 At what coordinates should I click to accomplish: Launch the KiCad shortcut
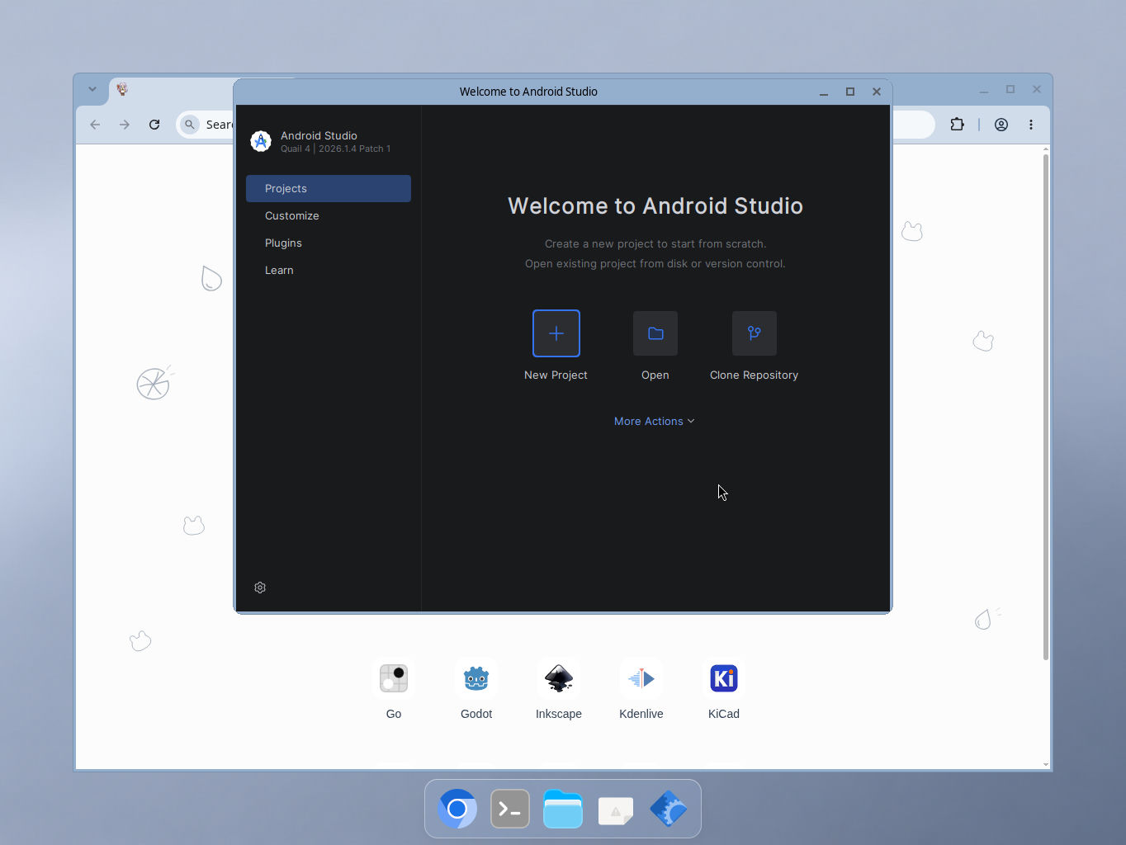coord(724,678)
